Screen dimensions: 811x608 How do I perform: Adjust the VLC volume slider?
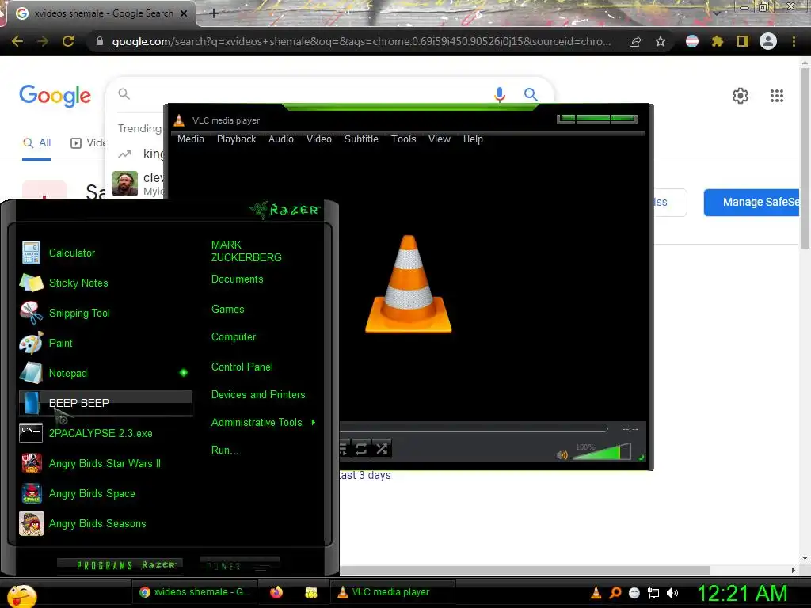[x=602, y=452]
